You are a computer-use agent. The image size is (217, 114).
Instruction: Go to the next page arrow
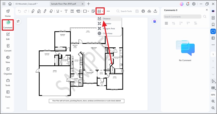tap(213, 74)
